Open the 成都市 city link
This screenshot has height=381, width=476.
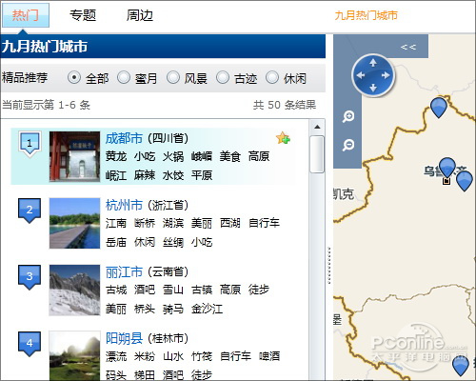tap(124, 138)
